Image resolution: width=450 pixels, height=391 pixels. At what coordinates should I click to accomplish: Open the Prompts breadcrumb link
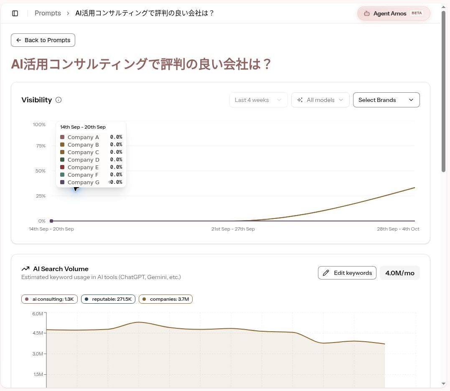tap(48, 13)
